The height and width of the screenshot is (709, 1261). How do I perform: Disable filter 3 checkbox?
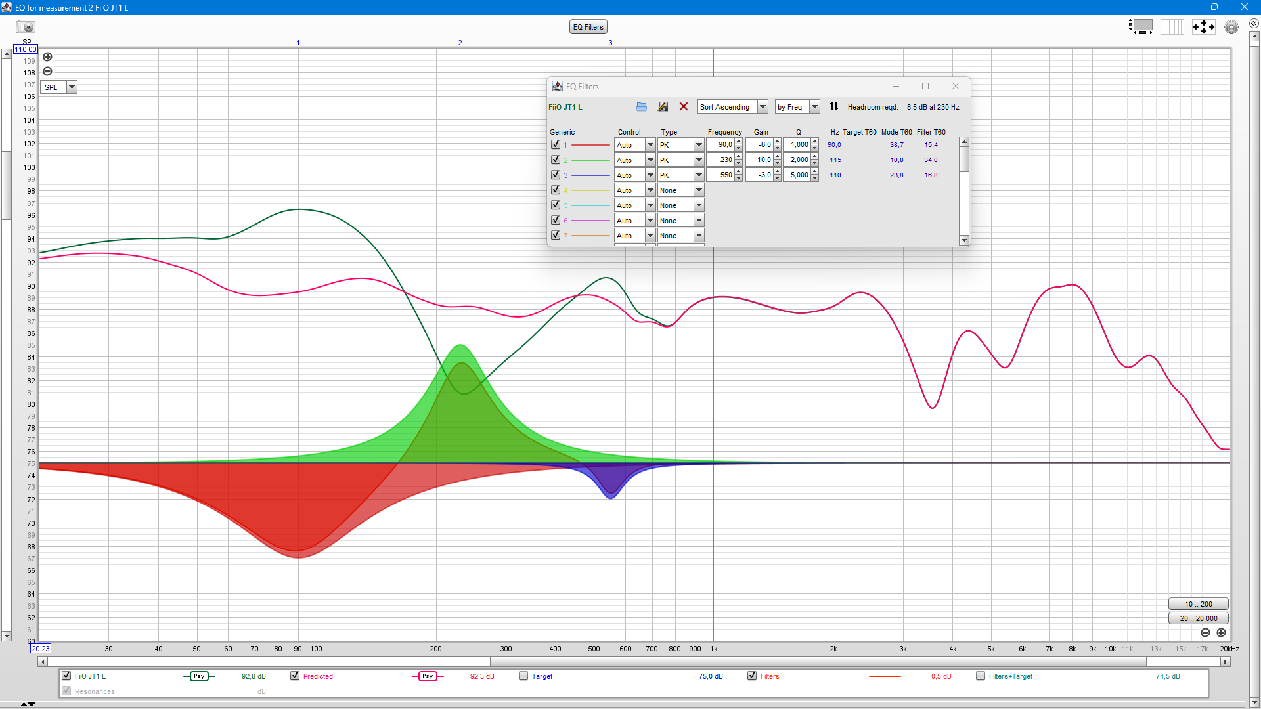point(556,175)
